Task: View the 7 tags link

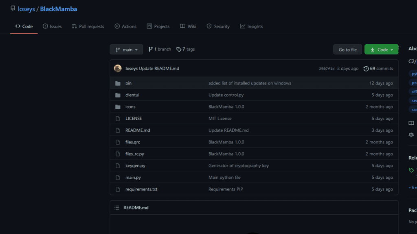Action: pos(185,49)
